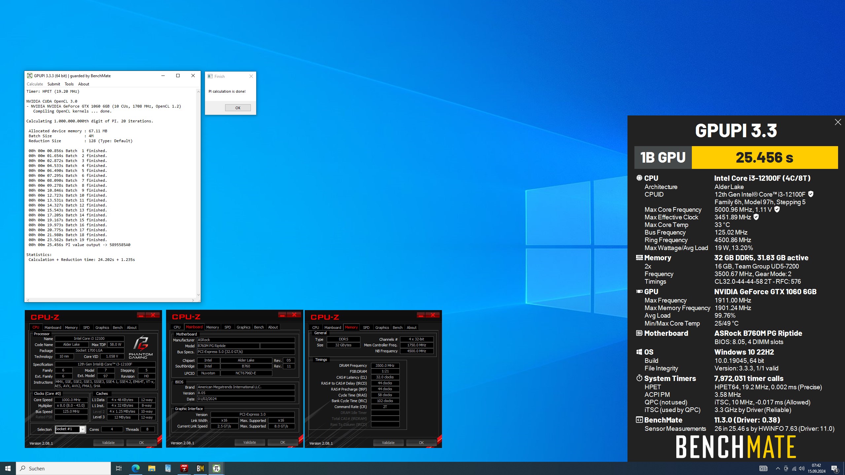Click scroll up arrow in GPUPI log
The image size is (845, 475).
coord(198,91)
